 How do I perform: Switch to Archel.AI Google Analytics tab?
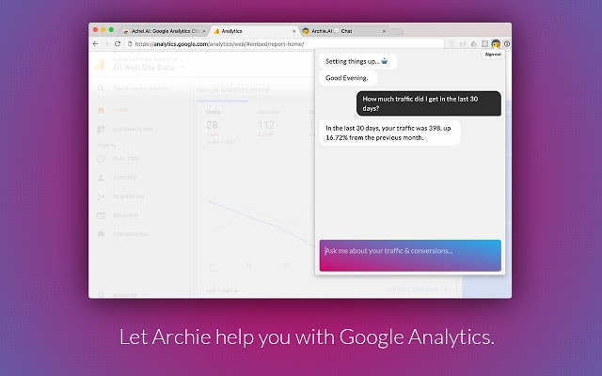(163, 31)
